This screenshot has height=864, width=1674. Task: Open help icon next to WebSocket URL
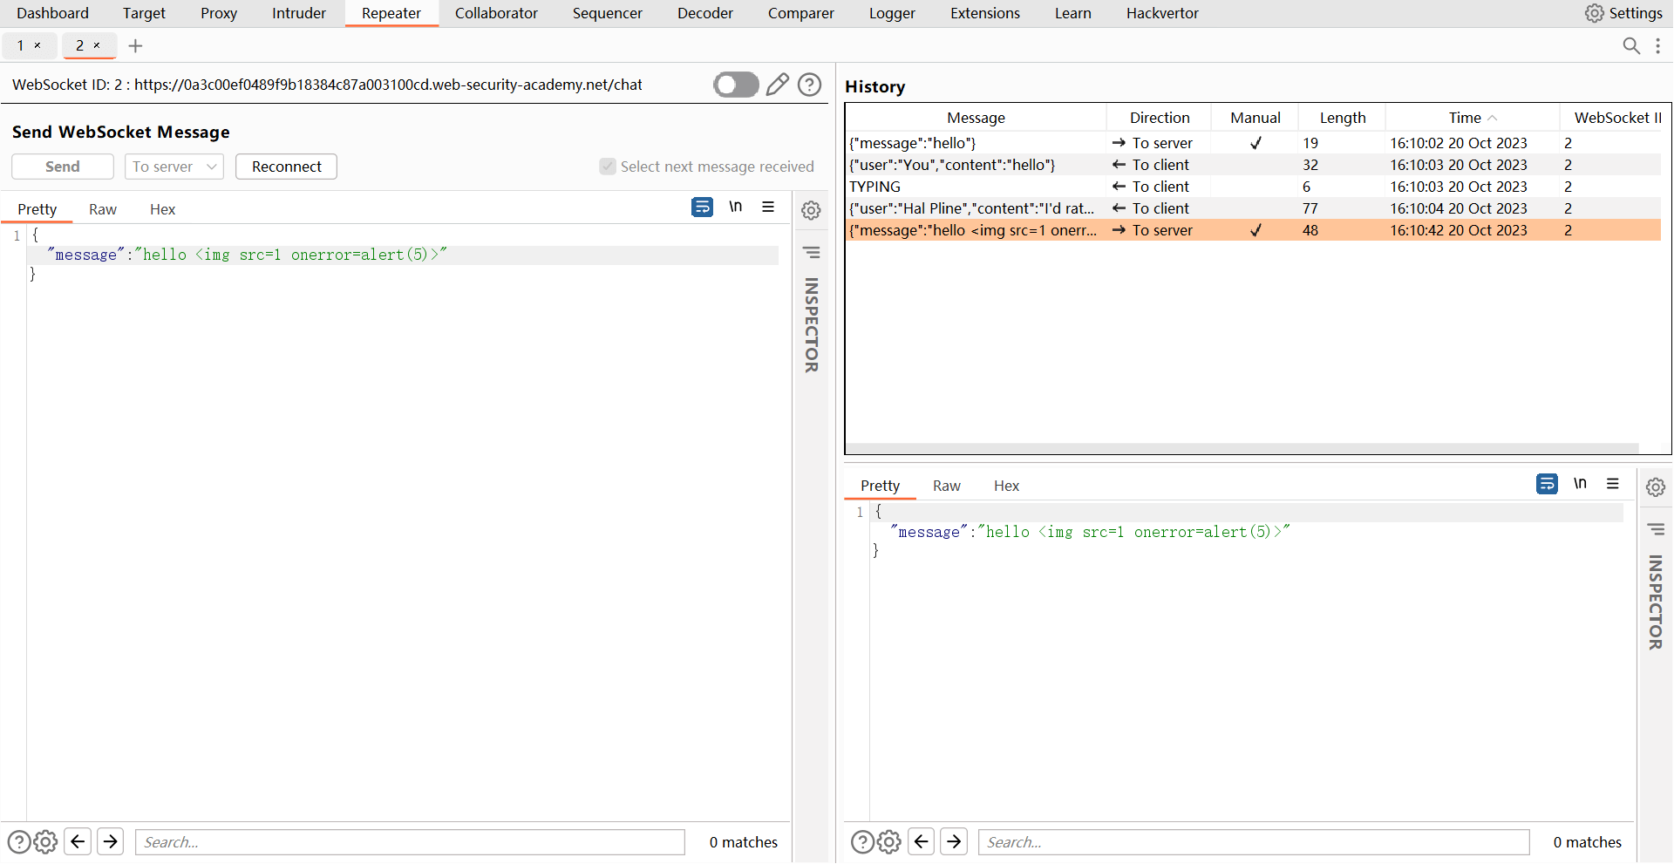(x=810, y=85)
